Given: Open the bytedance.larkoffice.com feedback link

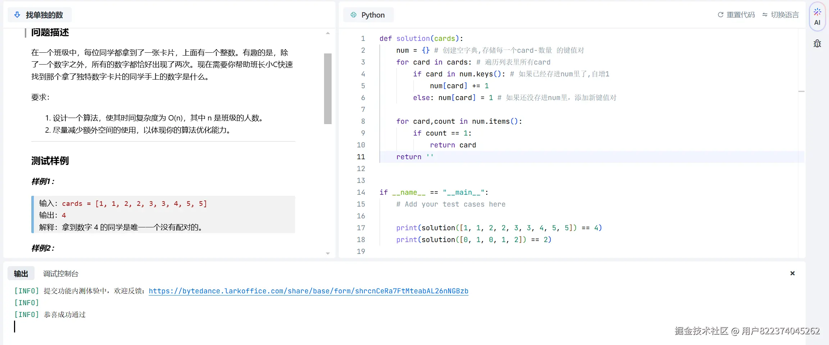Looking at the screenshot, I should pos(308,291).
